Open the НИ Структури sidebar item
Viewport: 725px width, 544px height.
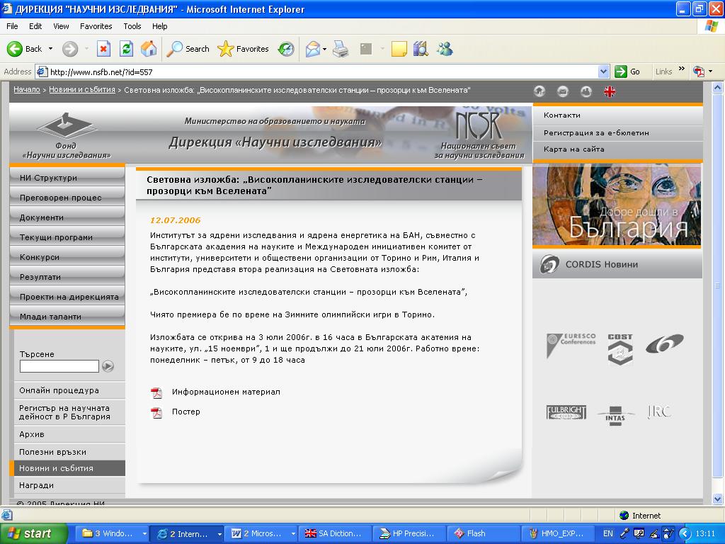(67, 178)
